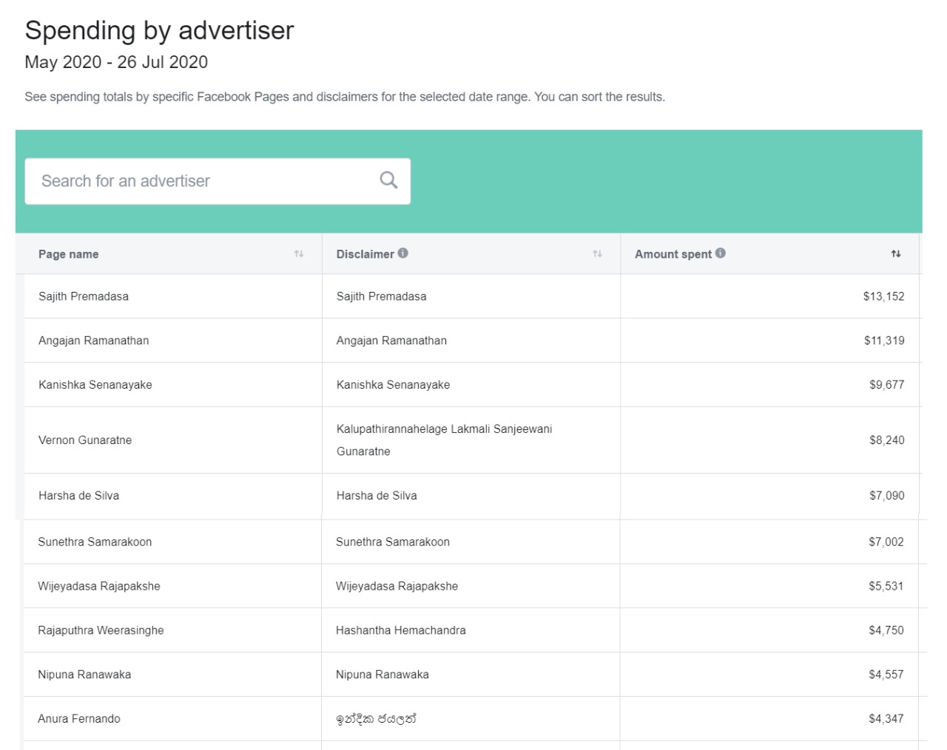Click the Amount spent column header text
Viewport: 947px width, 750px height.
(x=673, y=254)
